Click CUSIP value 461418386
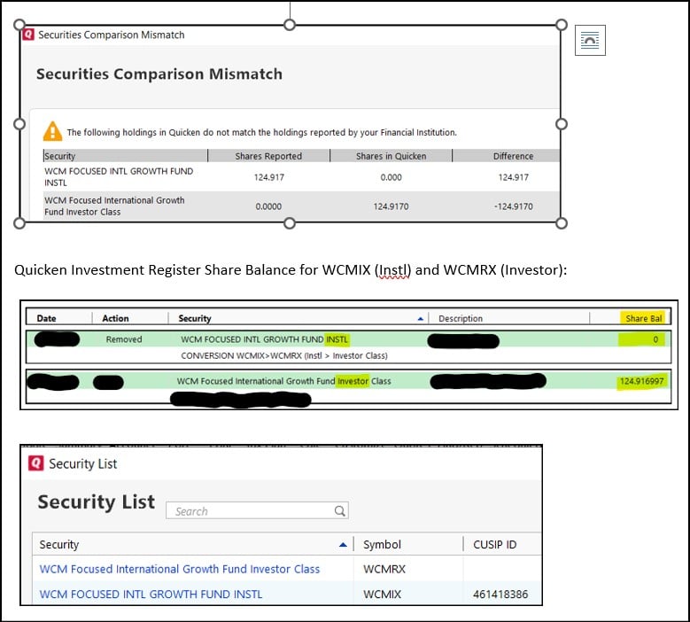Screen dimensions: 690x622 tap(500, 594)
